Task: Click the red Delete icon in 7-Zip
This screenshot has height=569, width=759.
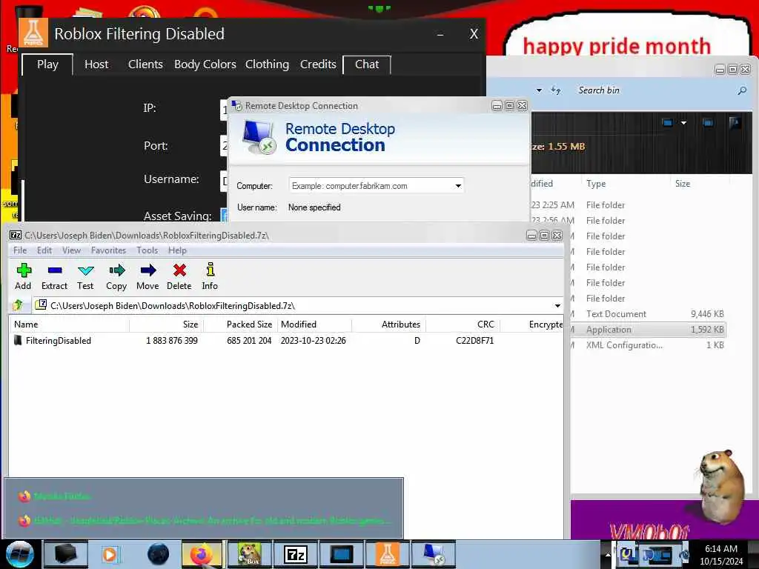Action: click(179, 276)
